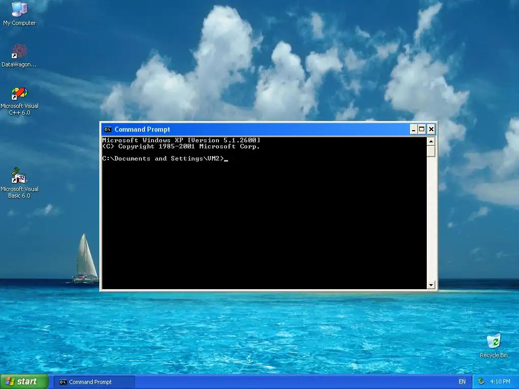Minimize the Command Prompt window

tap(414, 129)
